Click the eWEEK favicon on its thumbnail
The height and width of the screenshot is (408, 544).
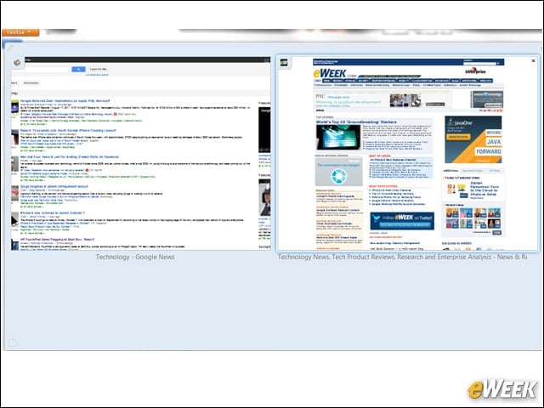(x=284, y=62)
